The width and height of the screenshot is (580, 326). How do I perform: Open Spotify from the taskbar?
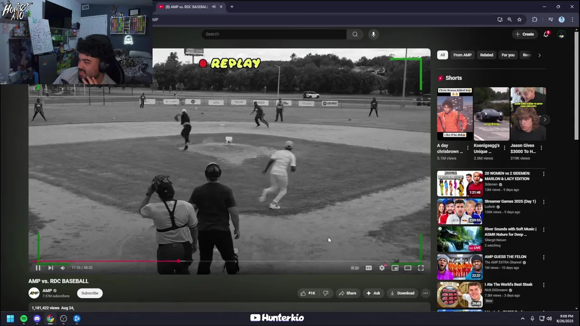[x=24, y=319]
